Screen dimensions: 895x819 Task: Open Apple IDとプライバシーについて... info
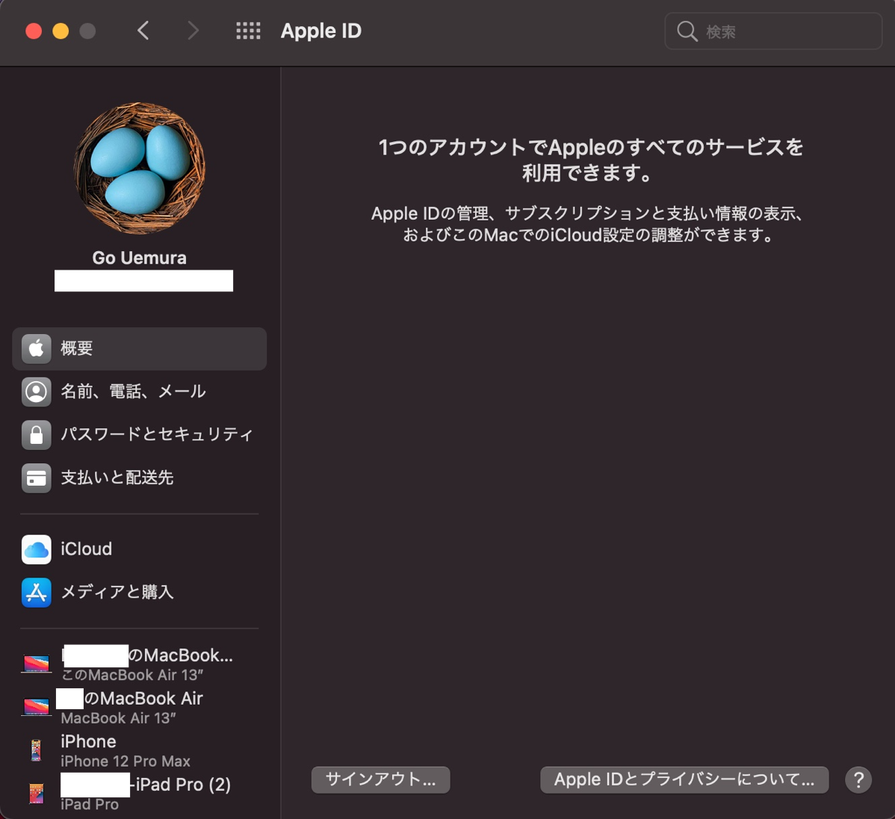[x=684, y=779]
